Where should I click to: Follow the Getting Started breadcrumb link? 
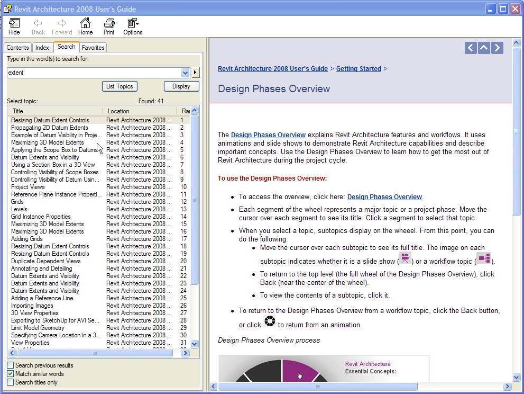tap(358, 69)
